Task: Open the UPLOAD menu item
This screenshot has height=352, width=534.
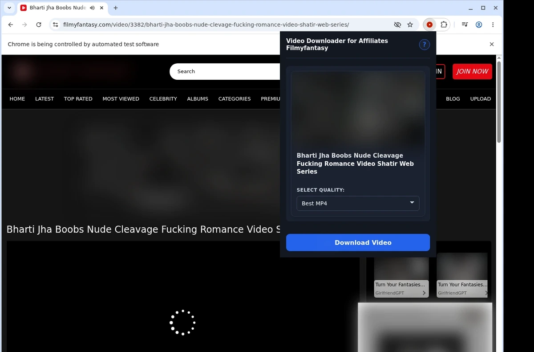Action: click(x=481, y=99)
